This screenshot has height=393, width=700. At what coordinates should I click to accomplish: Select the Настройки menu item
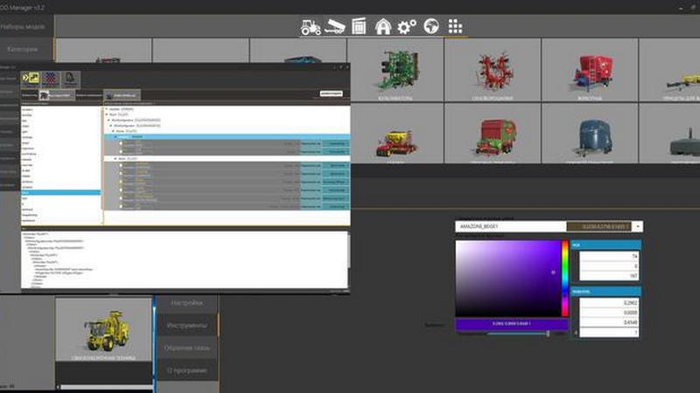pos(187,302)
